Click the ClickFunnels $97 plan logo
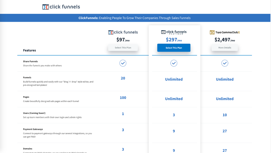The width and height of the screenshot is (271, 153). click(x=123, y=32)
